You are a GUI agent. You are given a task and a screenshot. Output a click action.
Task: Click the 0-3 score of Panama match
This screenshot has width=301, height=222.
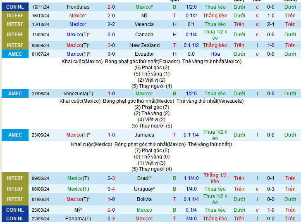pos(111,219)
